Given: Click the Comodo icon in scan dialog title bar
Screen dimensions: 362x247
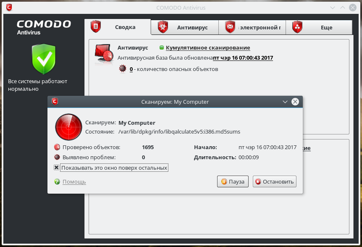Looking at the screenshot, I should 55,101.
